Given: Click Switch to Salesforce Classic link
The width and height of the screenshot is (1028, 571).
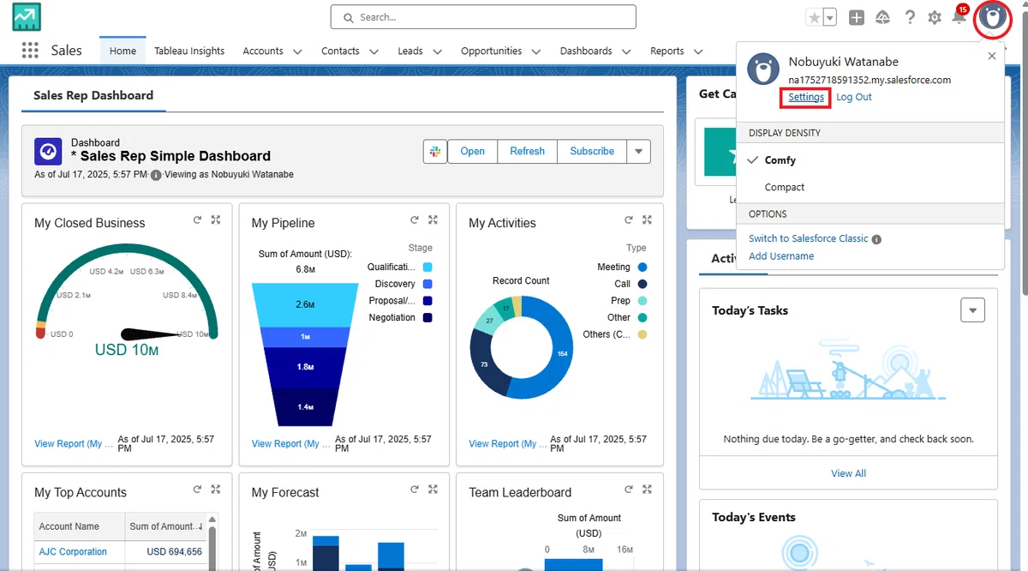Looking at the screenshot, I should point(809,238).
